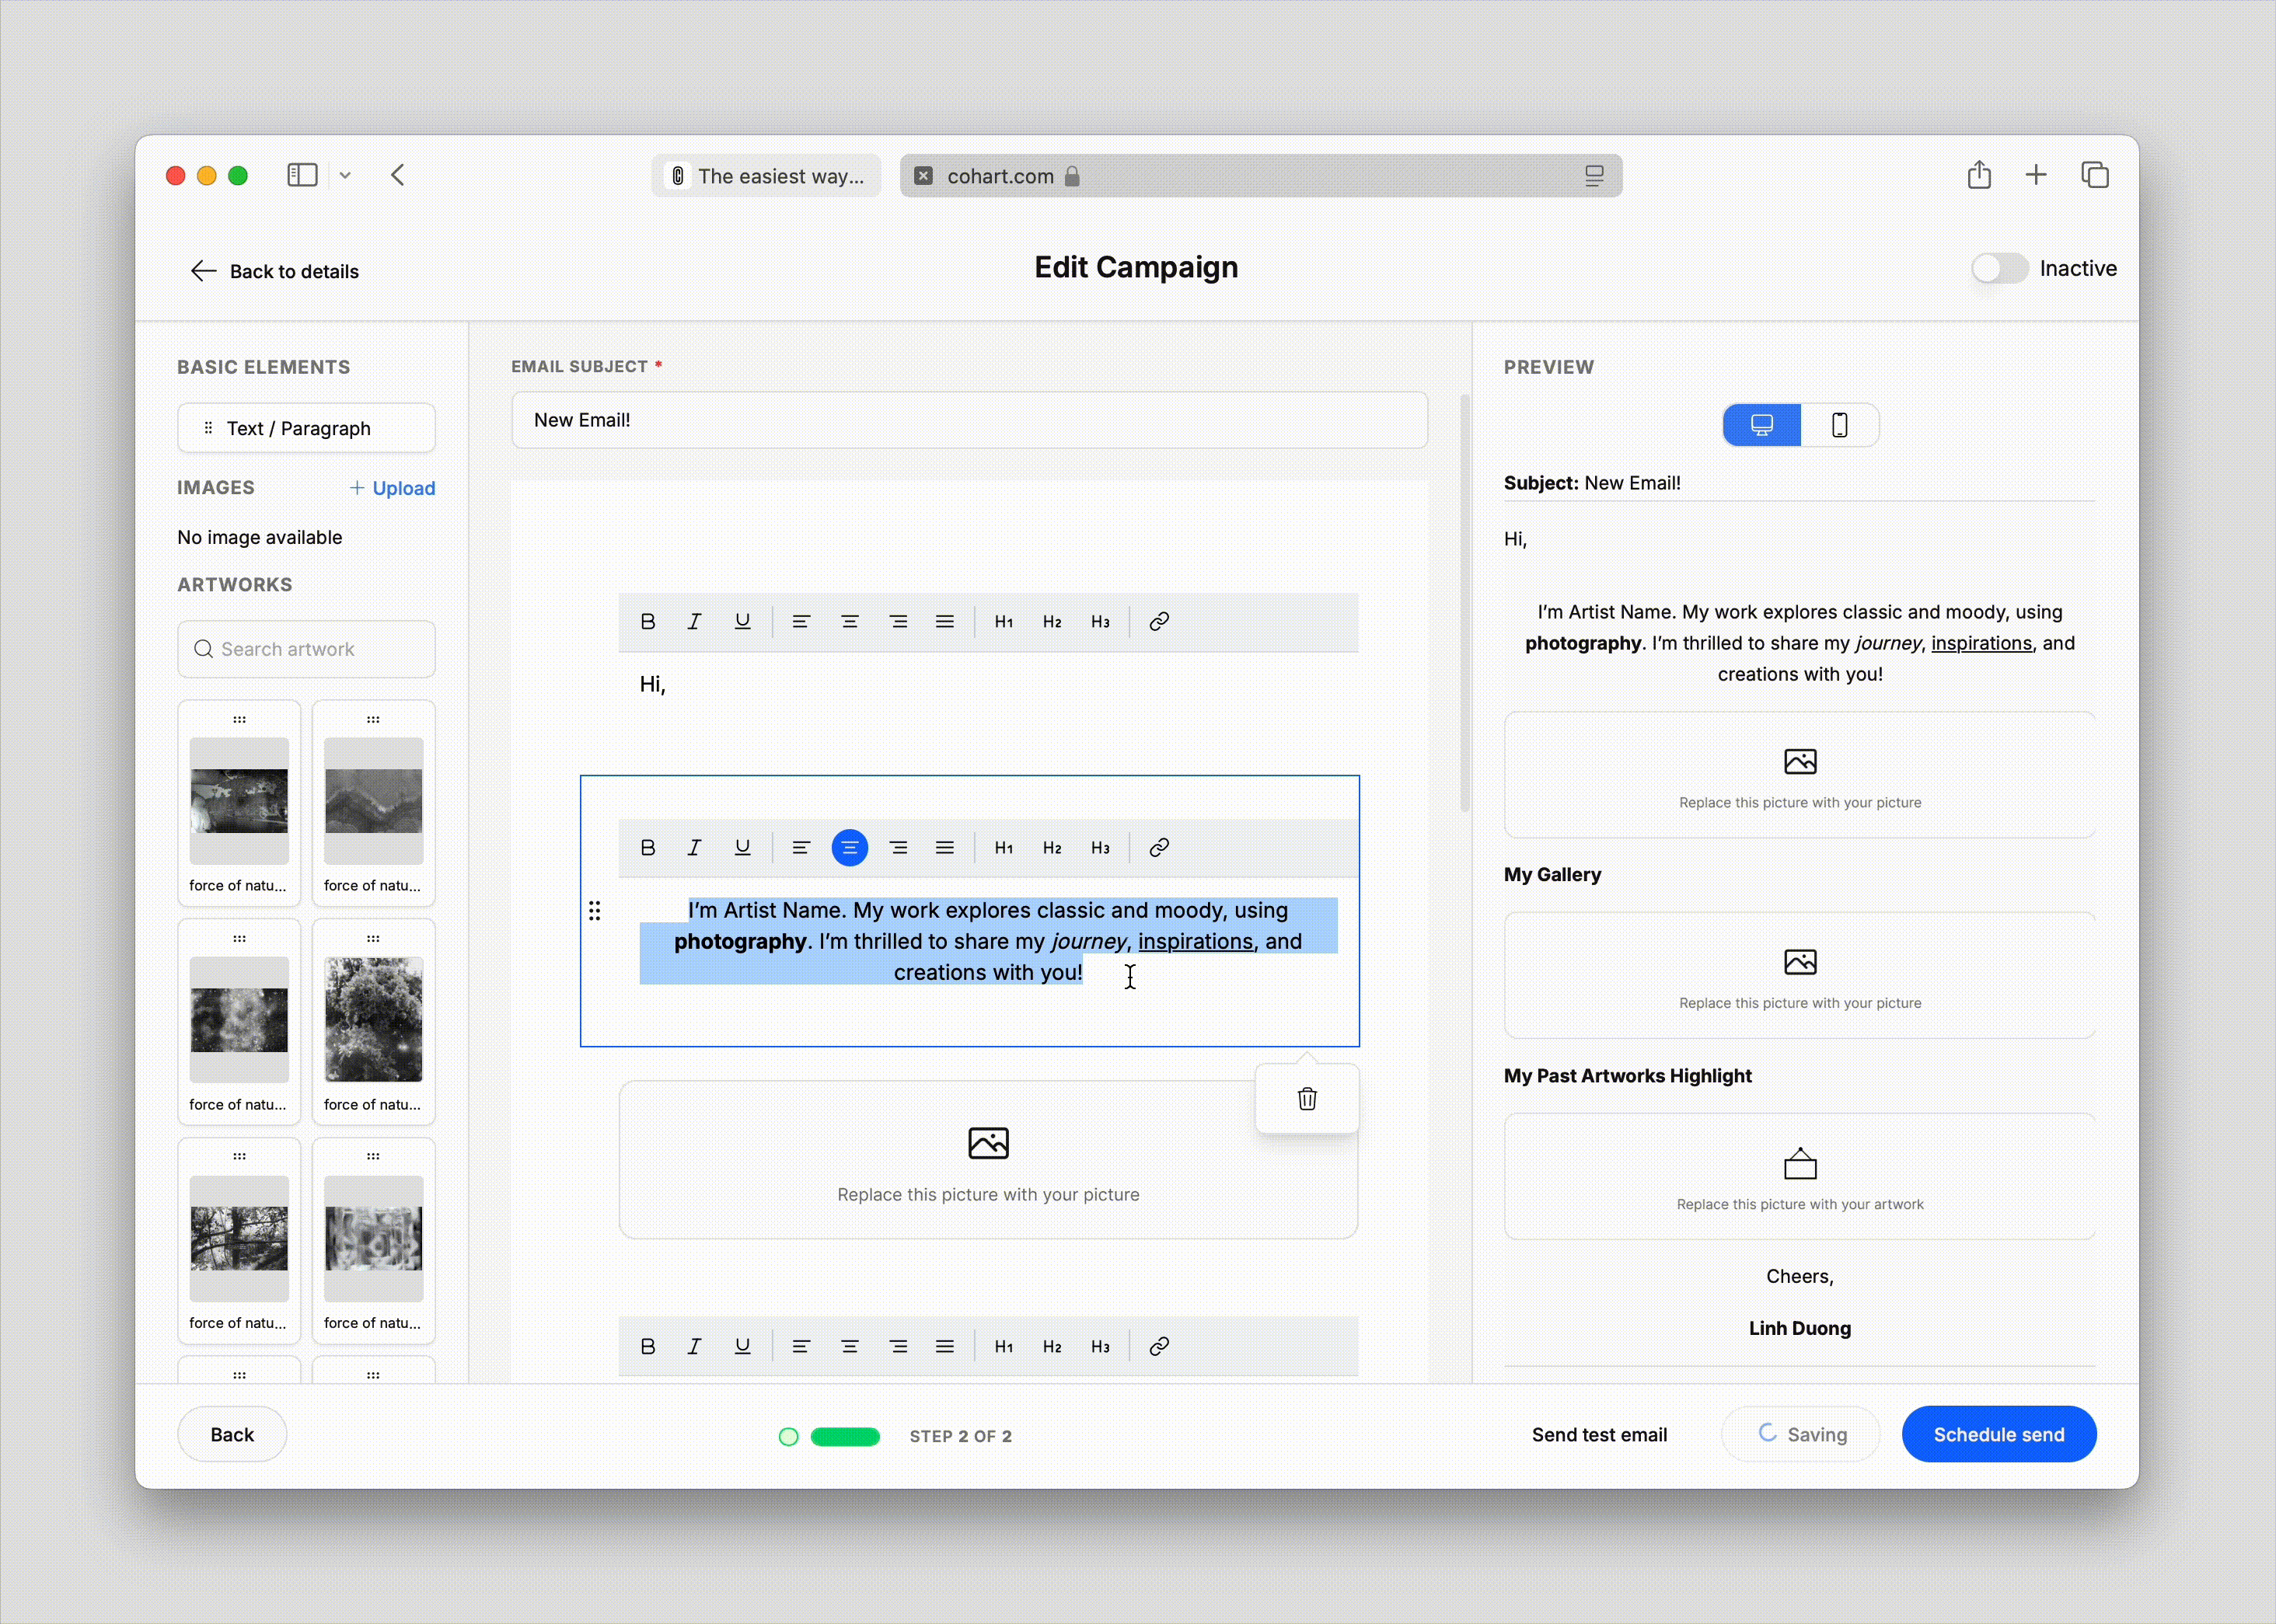Viewport: 2276px width, 1624px height.
Task: Click the green step 2 progress bar
Action: coord(846,1436)
